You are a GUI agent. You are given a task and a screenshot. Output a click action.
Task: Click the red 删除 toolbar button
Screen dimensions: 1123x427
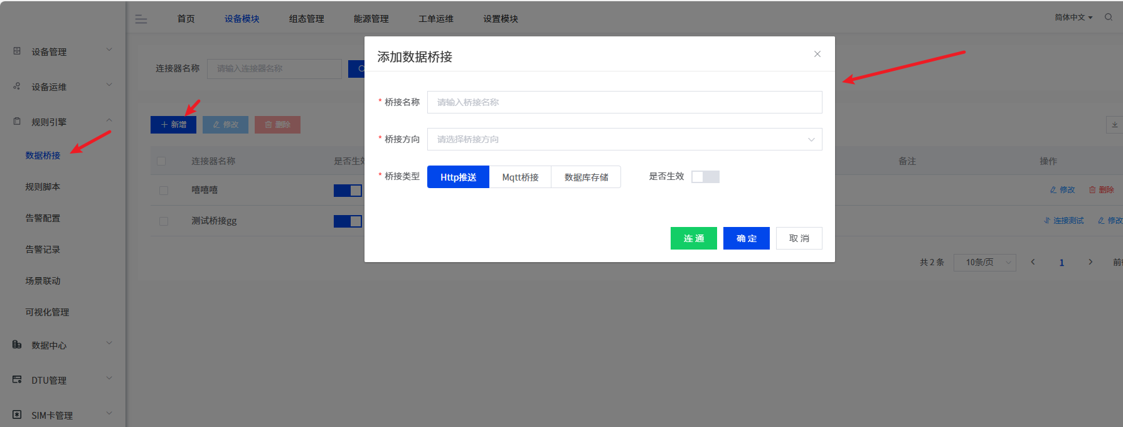click(277, 125)
